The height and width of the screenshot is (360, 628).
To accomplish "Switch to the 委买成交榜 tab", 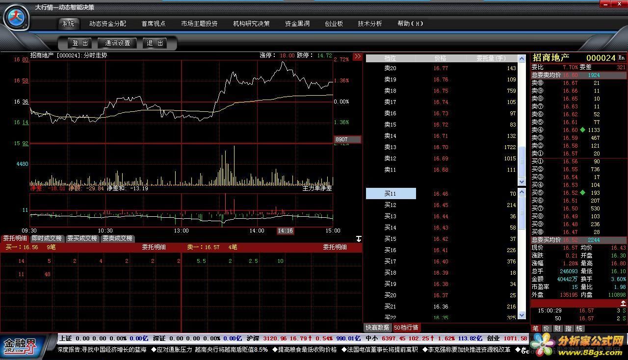I will pyautogui.click(x=82, y=239).
